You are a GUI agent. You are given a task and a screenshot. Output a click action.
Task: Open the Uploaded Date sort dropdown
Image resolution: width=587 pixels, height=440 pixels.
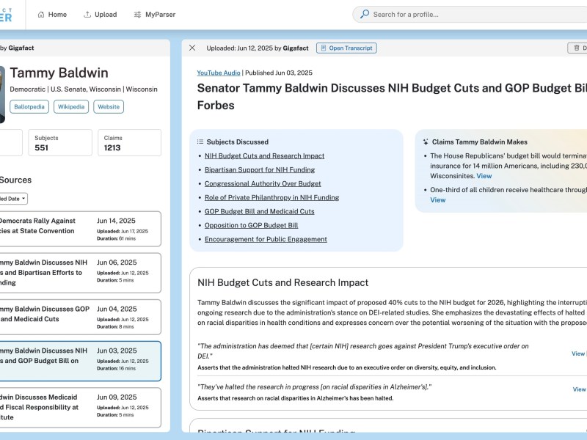click(x=15, y=199)
